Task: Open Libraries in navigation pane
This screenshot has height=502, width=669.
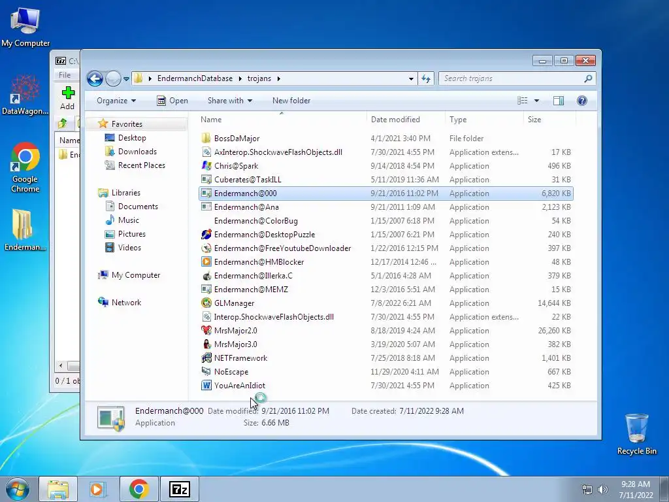Action: (126, 193)
